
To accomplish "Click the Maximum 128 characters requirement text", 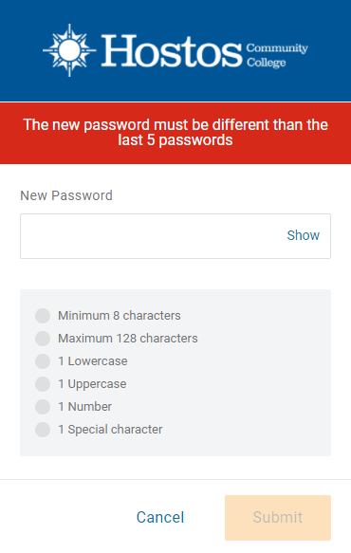I will 128,339.
